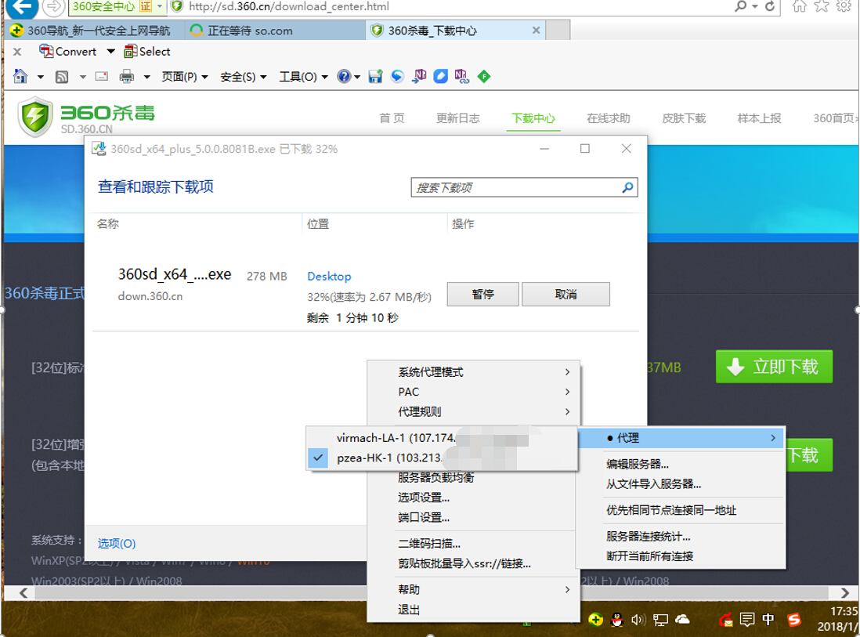The image size is (860, 637).
Task: Open the 工具(O) dropdown menu
Action: tap(302, 76)
